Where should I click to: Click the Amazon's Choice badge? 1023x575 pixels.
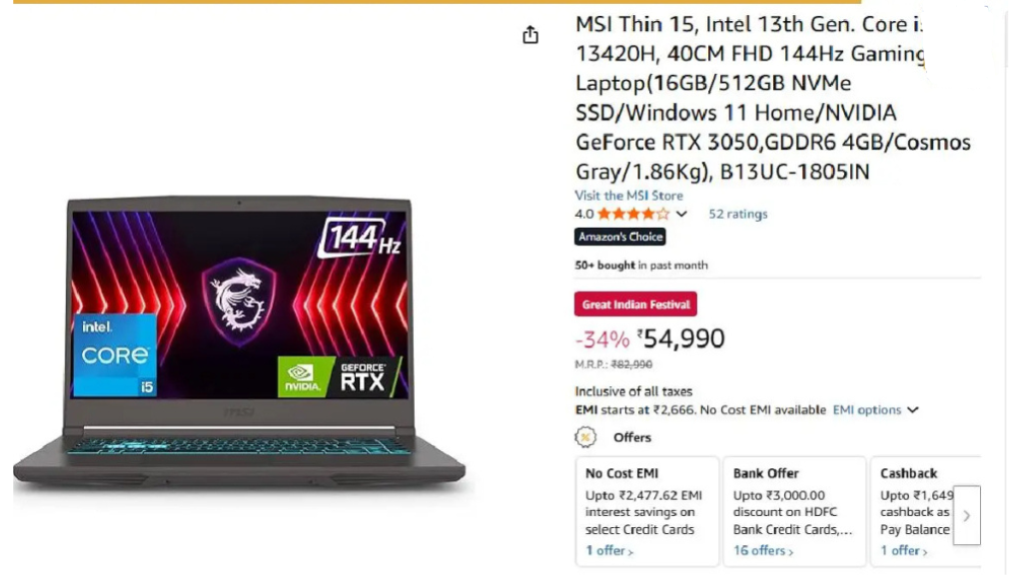(x=619, y=237)
